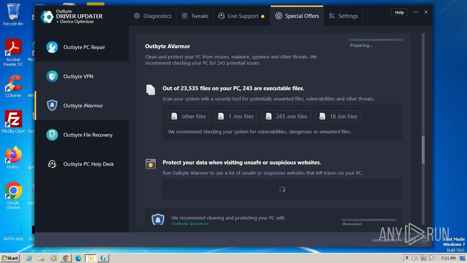Viewport: 467px width, 263px height.
Task: Select the Acrobat Reader DC desktop shortcut
Action: point(13,53)
